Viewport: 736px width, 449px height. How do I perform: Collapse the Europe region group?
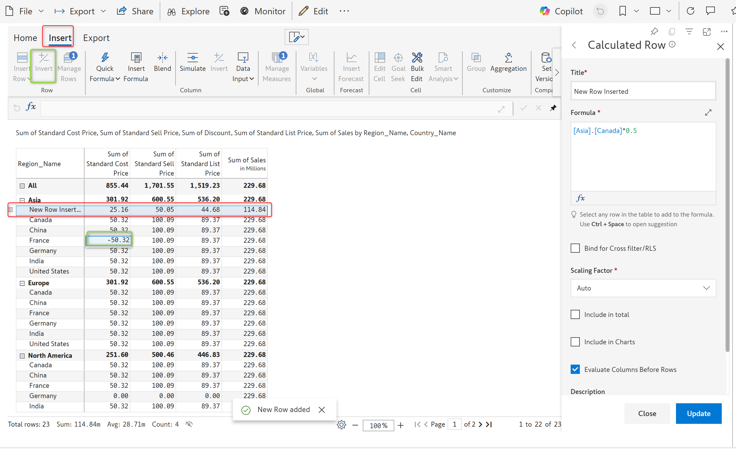pos(22,283)
